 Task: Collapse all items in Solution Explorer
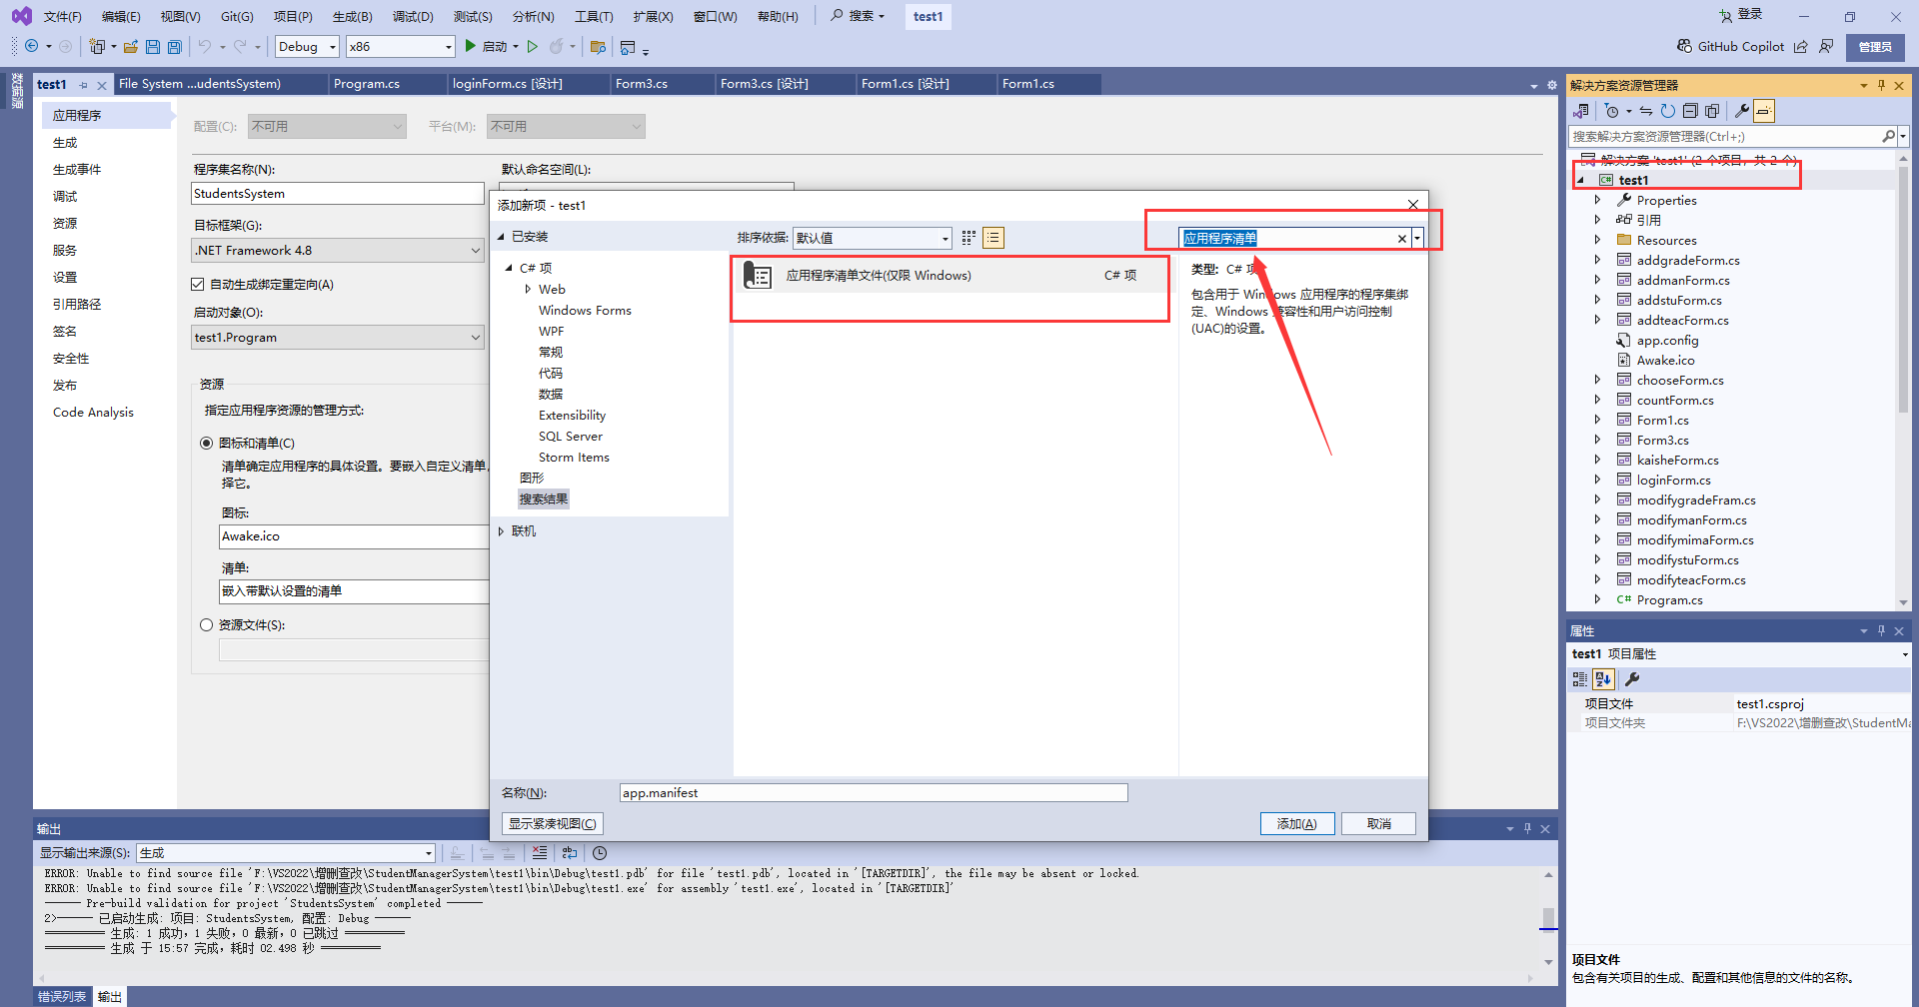(1690, 111)
